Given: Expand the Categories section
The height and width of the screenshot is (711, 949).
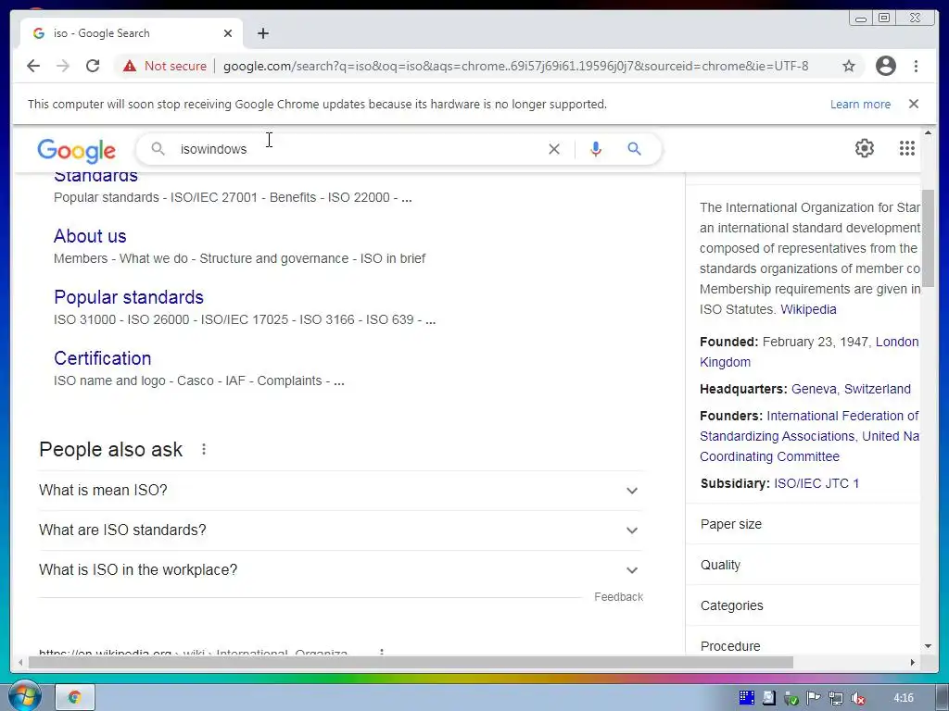Looking at the screenshot, I should pyautogui.click(x=803, y=605).
